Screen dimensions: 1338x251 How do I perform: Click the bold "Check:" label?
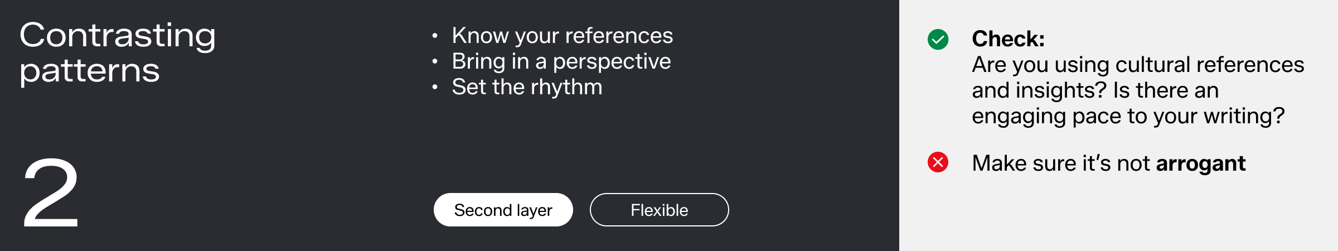click(x=1008, y=39)
